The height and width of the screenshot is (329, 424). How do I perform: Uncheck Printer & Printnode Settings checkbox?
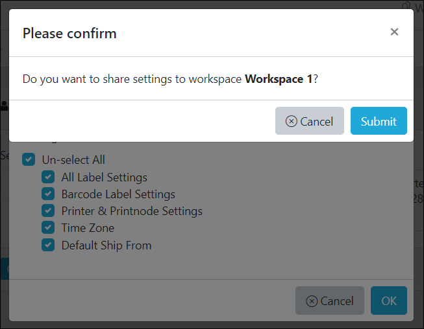pyautogui.click(x=48, y=210)
